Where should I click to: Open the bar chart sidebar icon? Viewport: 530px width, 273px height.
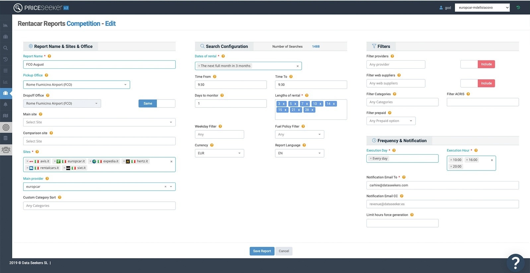point(5,82)
